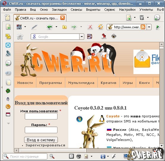
Task: Open the Сервис menu
Action: [110, 10]
